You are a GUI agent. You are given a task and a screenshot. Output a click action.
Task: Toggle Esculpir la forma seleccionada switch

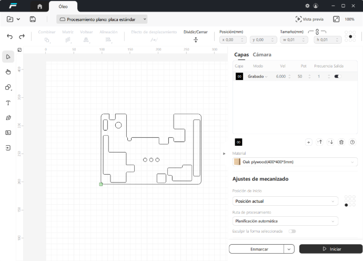pos(291,231)
